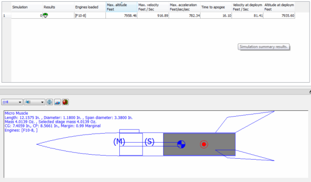Click the Altitude at deployment column header
The width and height of the screenshot is (311, 182).
coord(279,7)
